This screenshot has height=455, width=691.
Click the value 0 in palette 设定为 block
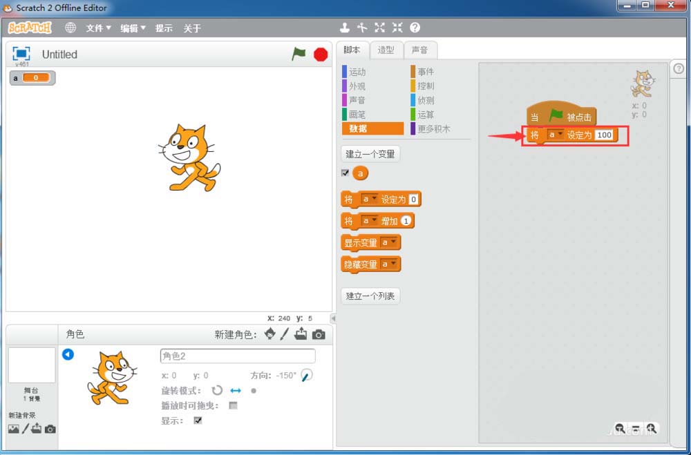coord(413,199)
